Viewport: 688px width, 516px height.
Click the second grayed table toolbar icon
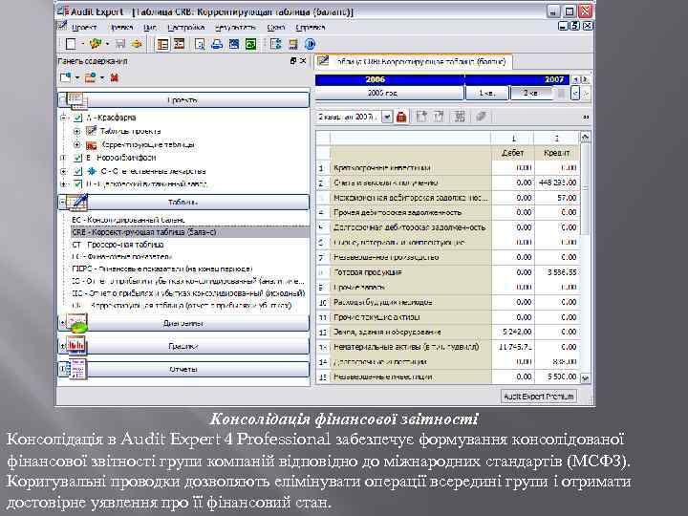point(439,117)
